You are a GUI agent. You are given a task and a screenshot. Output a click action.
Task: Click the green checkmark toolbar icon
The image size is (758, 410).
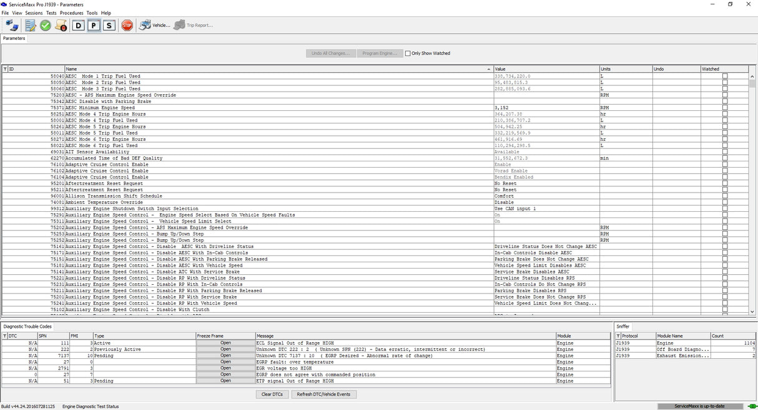[46, 25]
